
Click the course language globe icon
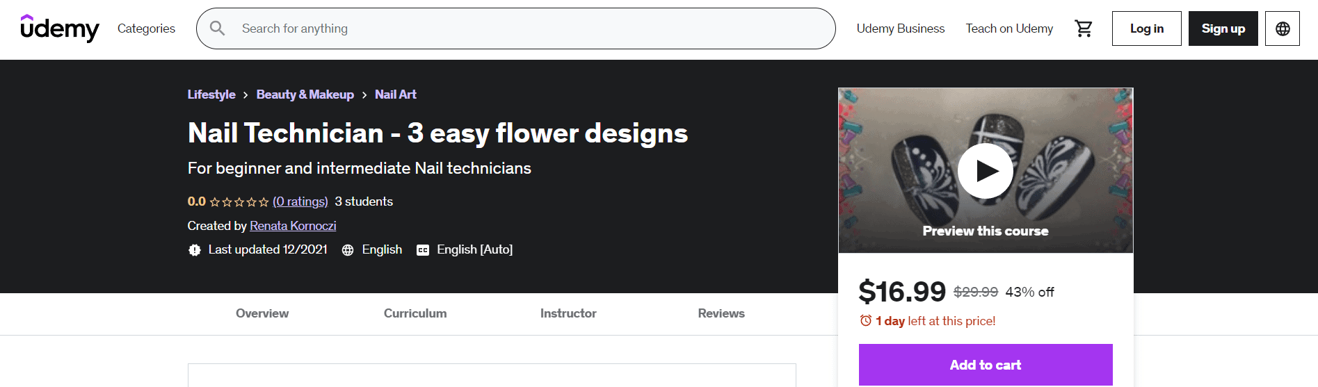[348, 250]
